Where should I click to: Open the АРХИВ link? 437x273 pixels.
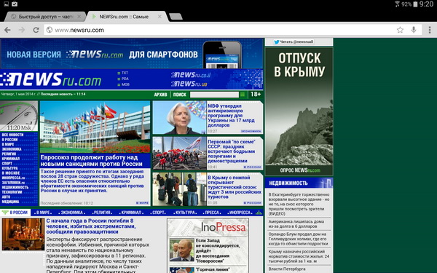pyautogui.click(x=160, y=95)
